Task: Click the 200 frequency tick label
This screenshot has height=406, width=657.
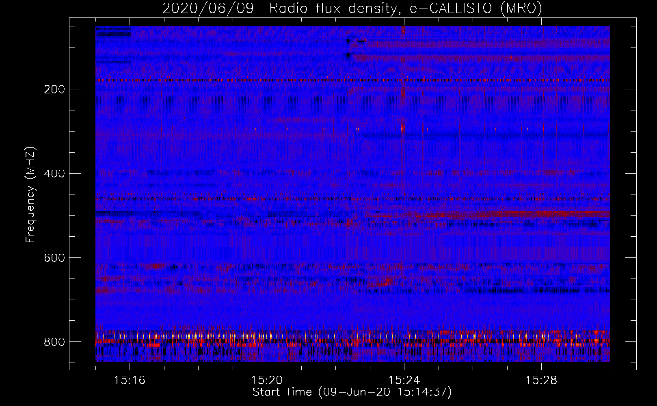Action: 54,89
